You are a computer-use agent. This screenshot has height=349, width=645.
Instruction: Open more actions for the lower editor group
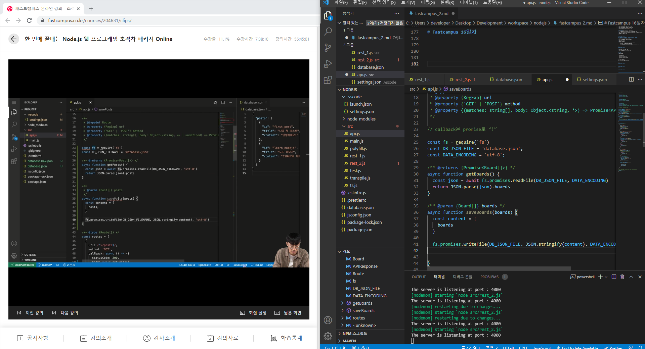640,80
